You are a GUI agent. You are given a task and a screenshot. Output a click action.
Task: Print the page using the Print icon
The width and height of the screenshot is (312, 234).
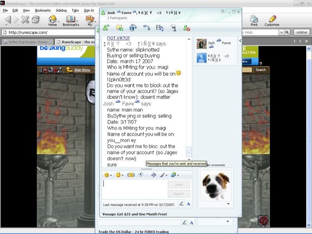click(254, 21)
